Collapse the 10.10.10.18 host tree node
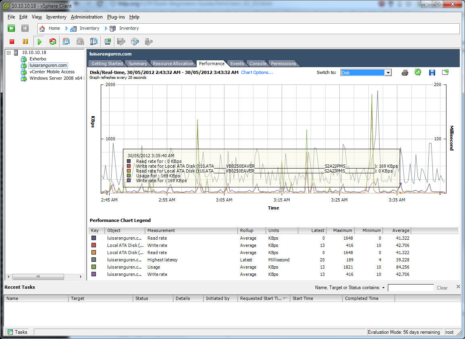 point(8,53)
